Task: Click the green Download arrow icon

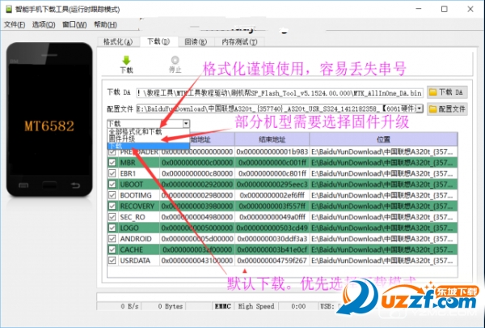Action: coord(126,61)
